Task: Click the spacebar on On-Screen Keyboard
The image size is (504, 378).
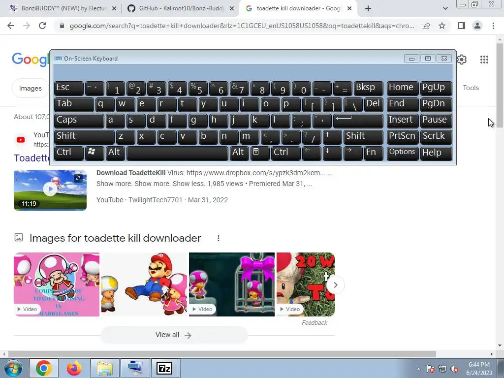Action: point(177,153)
